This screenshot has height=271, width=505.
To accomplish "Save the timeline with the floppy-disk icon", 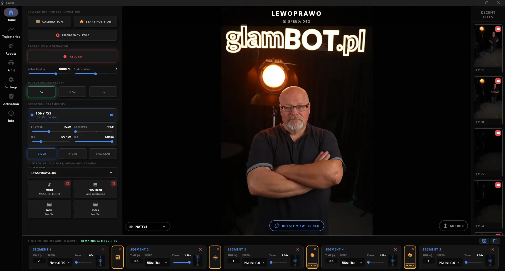I will click(484, 241).
